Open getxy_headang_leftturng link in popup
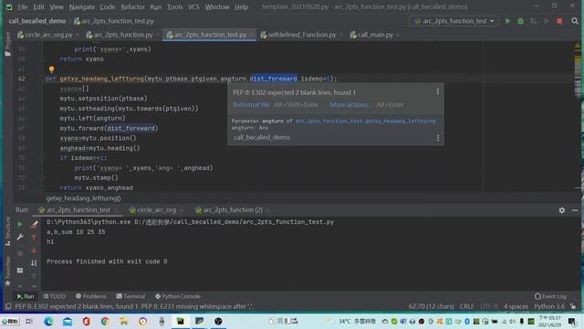 tap(365, 121)
